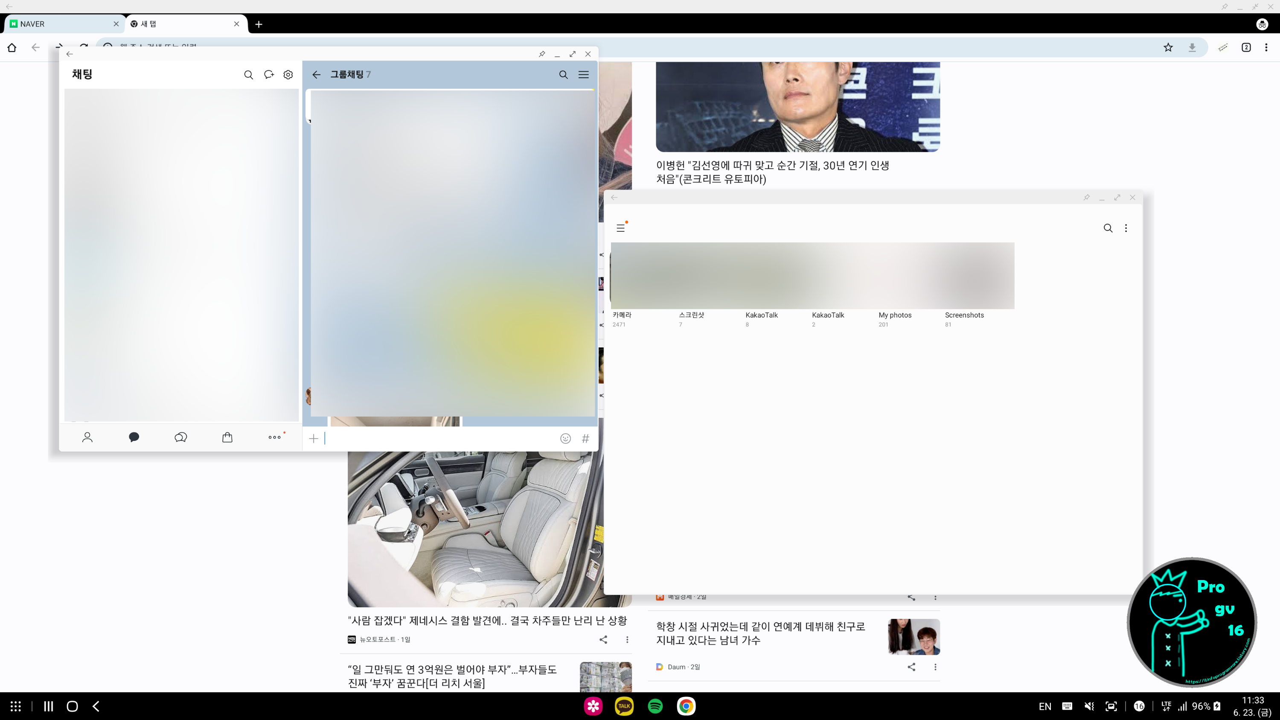Open the 이병헌 news article headline
The height and width of the screenshot is (720, 1280).
(773, 172)
